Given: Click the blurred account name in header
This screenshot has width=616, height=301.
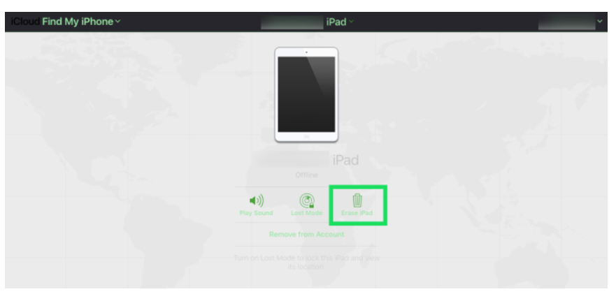Looking at the screenshot, I should pyautogui.click(x=566, y=22).
